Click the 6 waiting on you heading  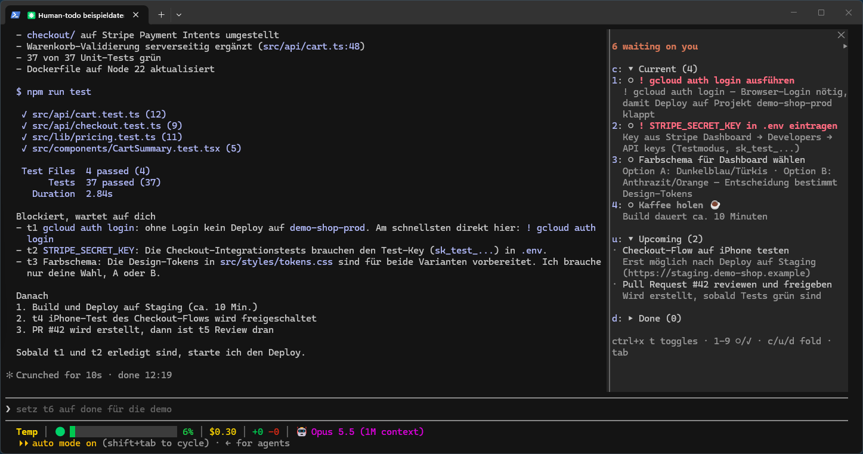[x=655, y=47]
